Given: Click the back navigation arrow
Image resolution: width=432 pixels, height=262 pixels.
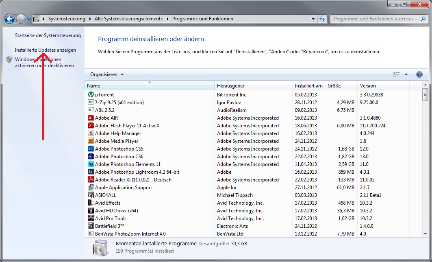Looking at the screenshot, I should (x=9, y=19).
